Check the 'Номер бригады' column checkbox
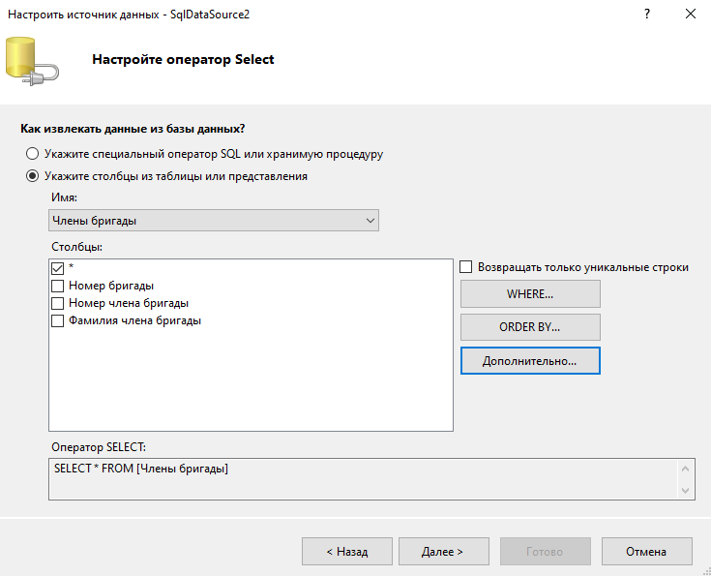The width and height of the screenshot is (711, 576). pyautogui.click(x=58, y=286)
